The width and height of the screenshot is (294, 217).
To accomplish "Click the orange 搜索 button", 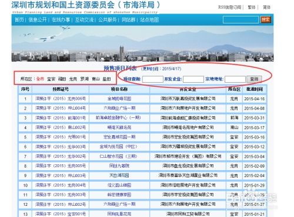I will point(266,19).
